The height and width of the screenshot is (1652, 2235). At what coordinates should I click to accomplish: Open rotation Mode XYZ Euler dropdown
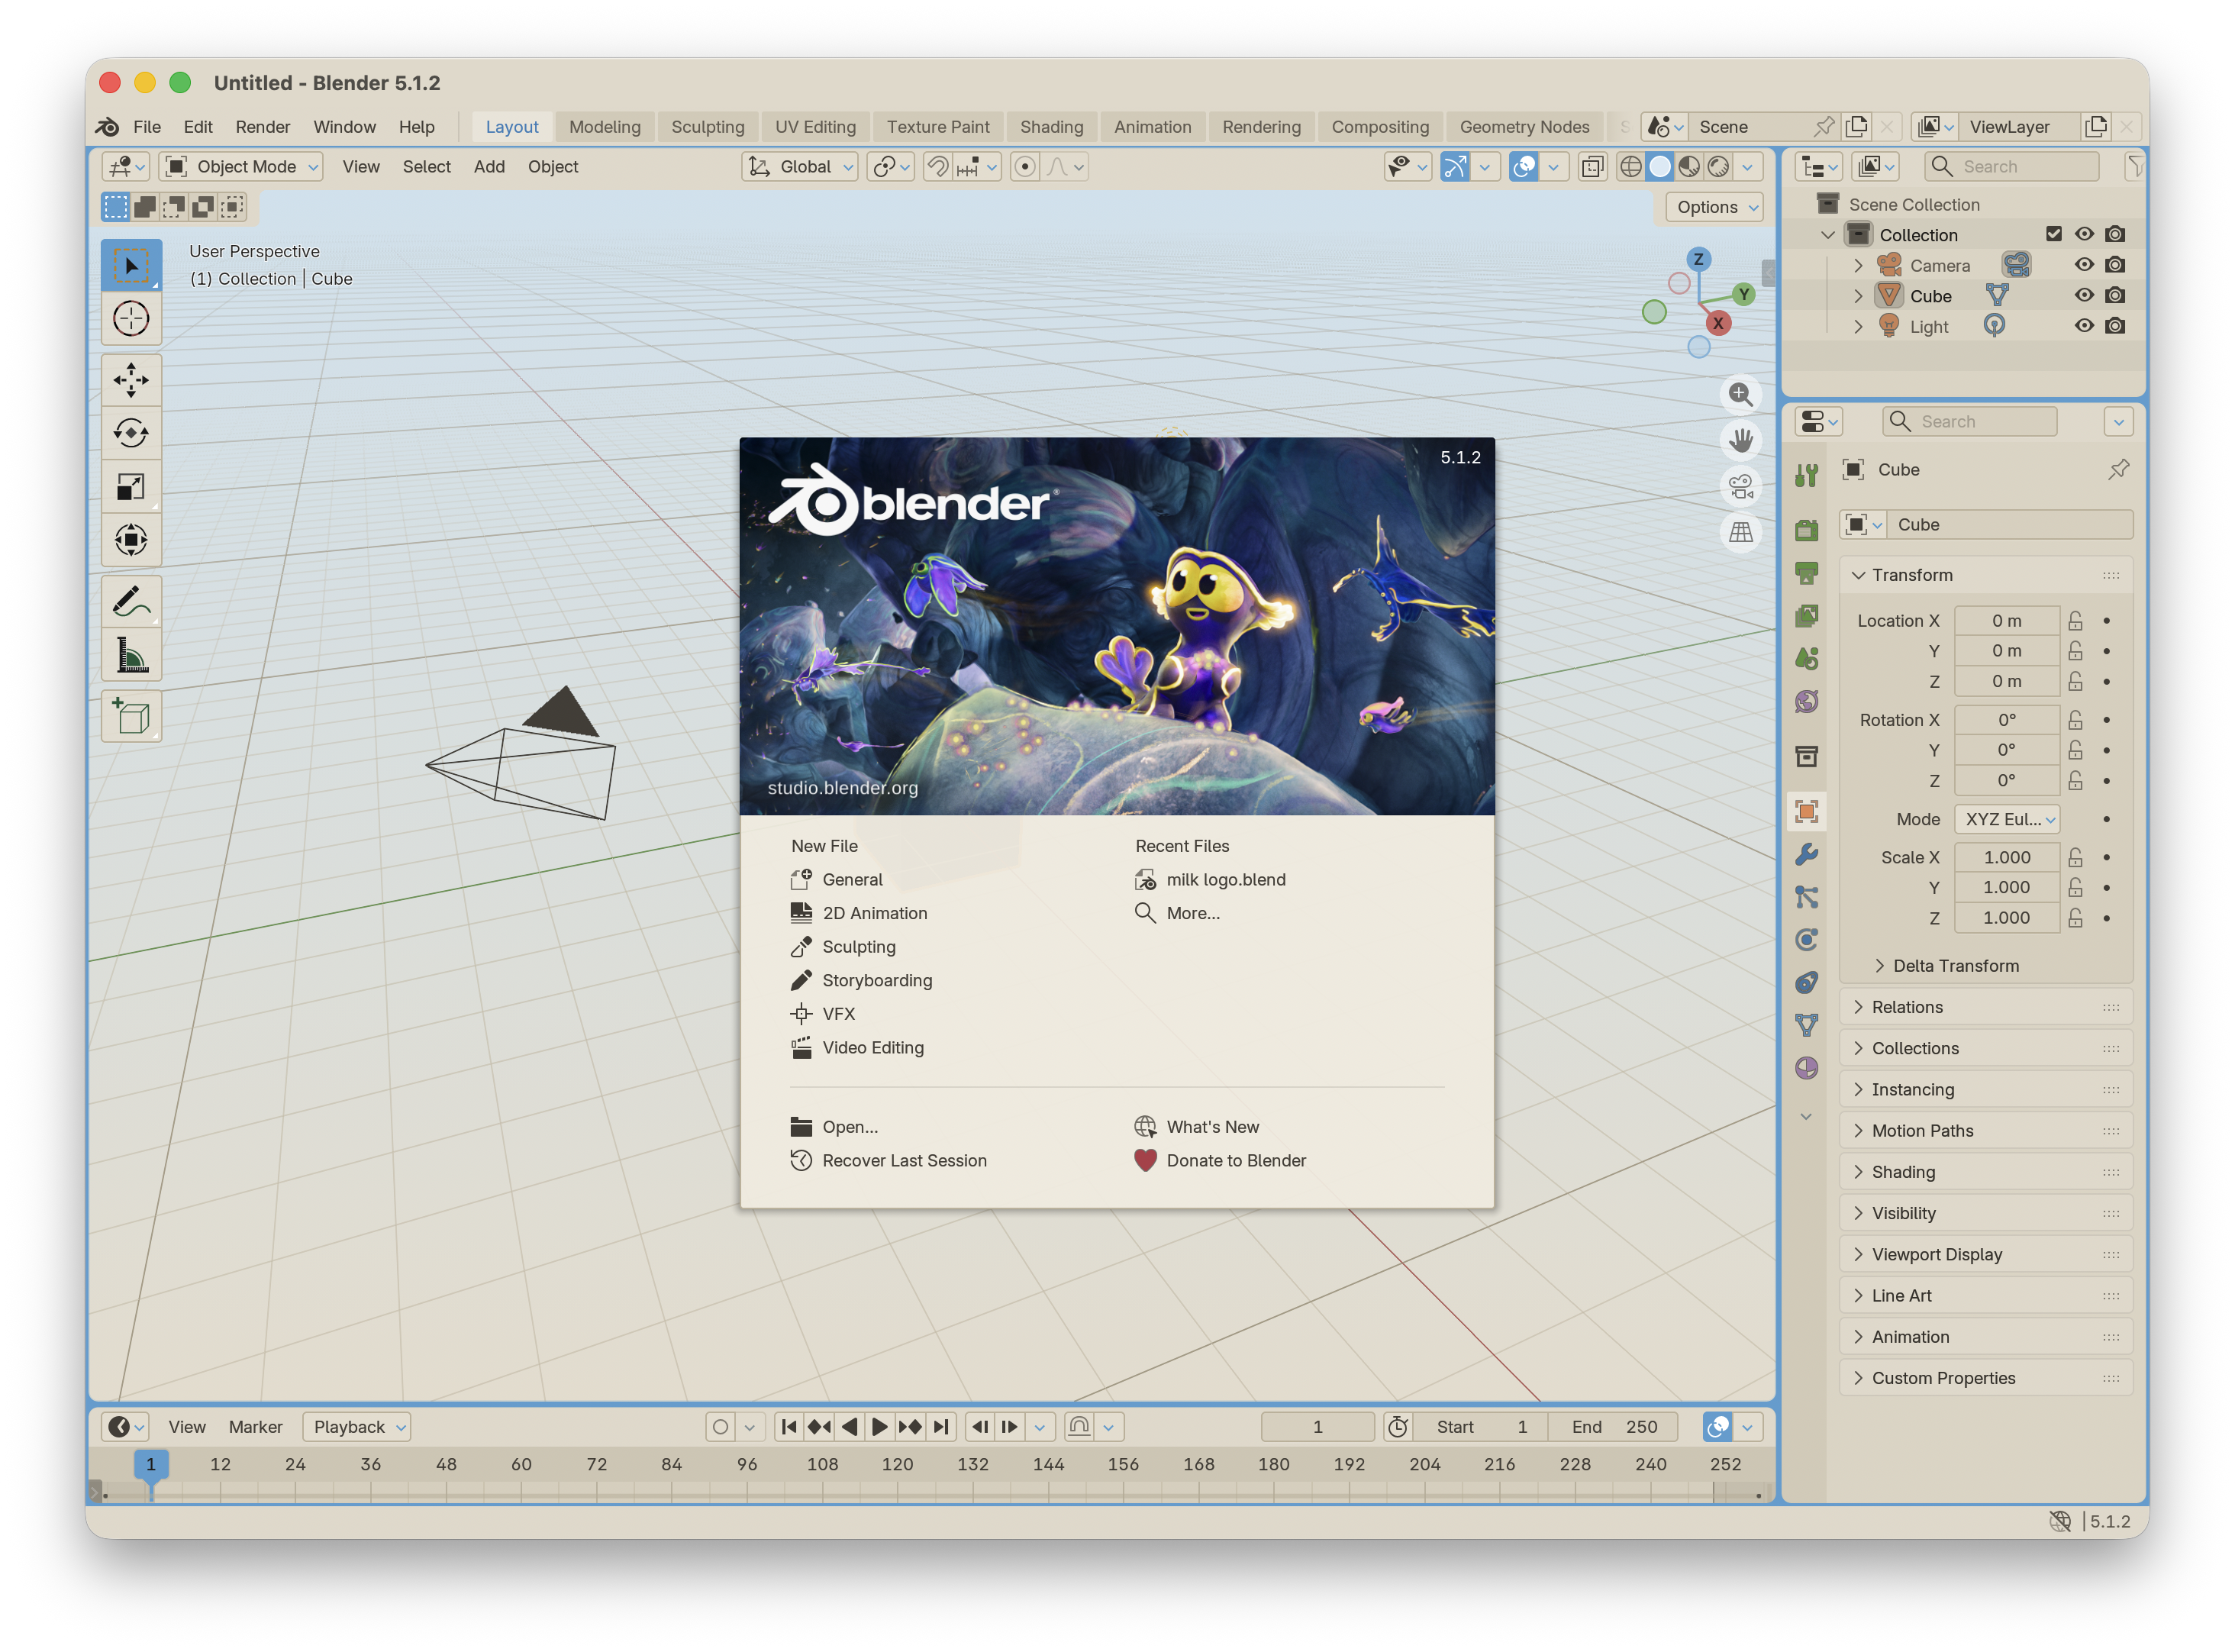2006,819
